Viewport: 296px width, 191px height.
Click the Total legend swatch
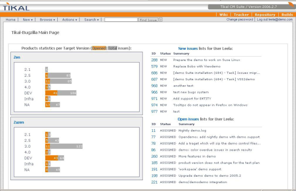[112, 48]
